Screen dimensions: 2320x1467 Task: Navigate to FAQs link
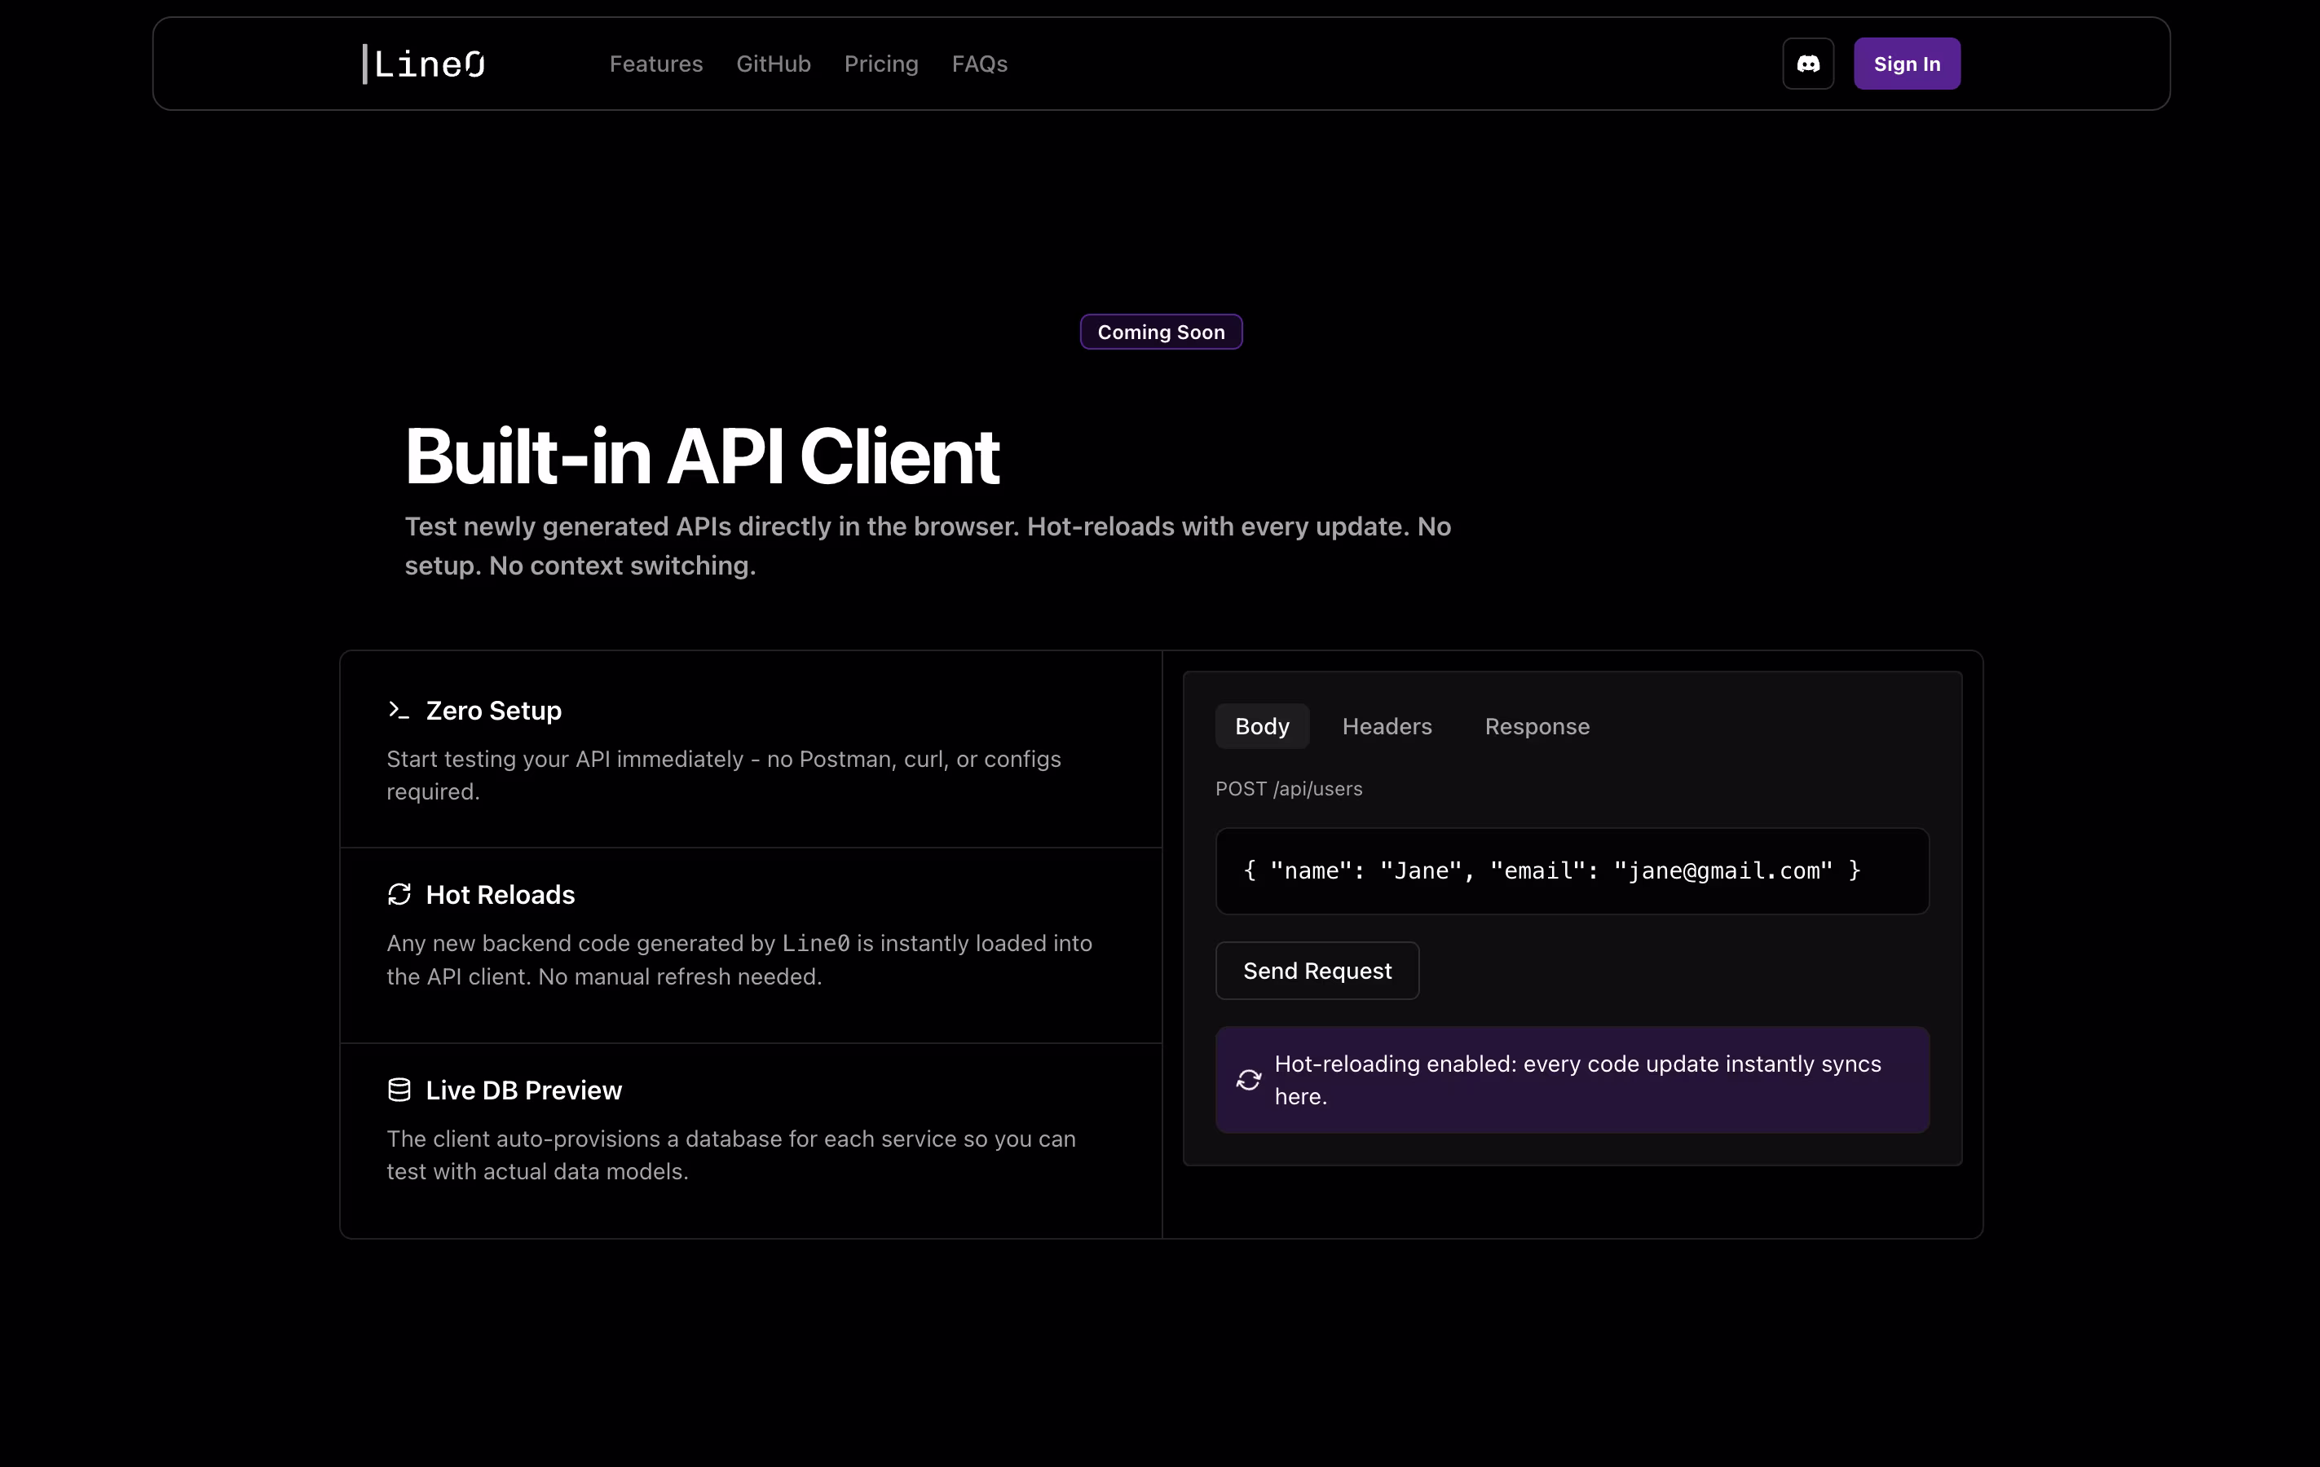[979, 64]
